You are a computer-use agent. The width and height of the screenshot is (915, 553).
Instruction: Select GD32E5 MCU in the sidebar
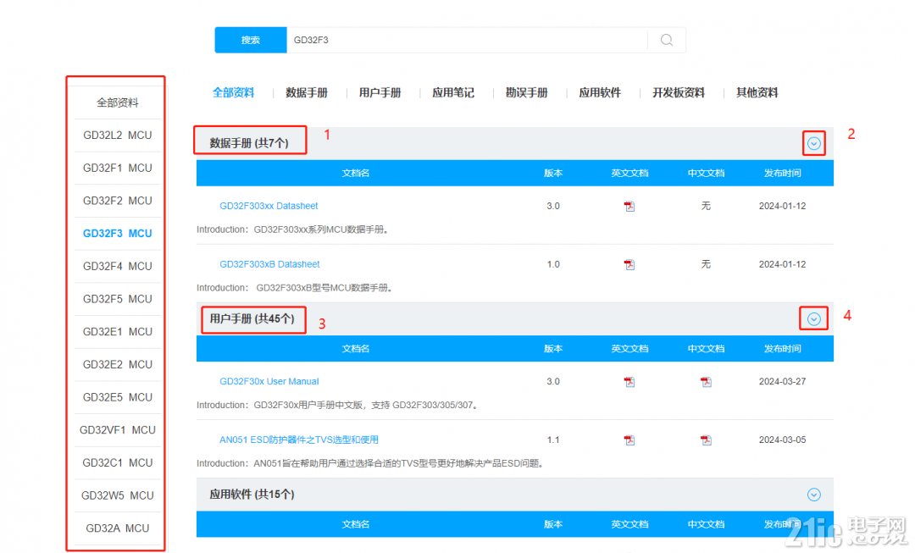117,397
